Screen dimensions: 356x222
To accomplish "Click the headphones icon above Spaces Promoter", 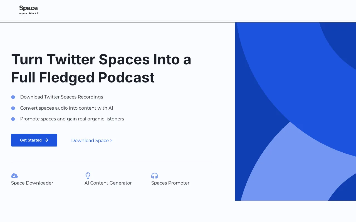I will (x=155, y=176).
